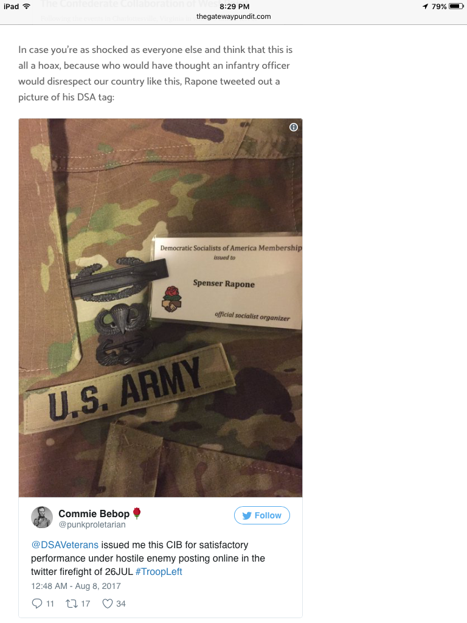Viewport: 467px width, 623px height.
Task: Tap the Wi-Fi icon in the status bar
Action: point(27,6)
